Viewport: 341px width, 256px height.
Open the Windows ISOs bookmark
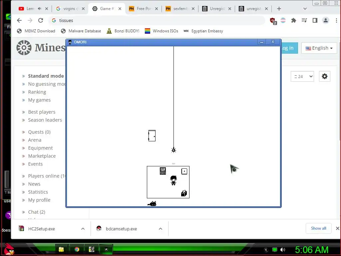click(162, 31)
